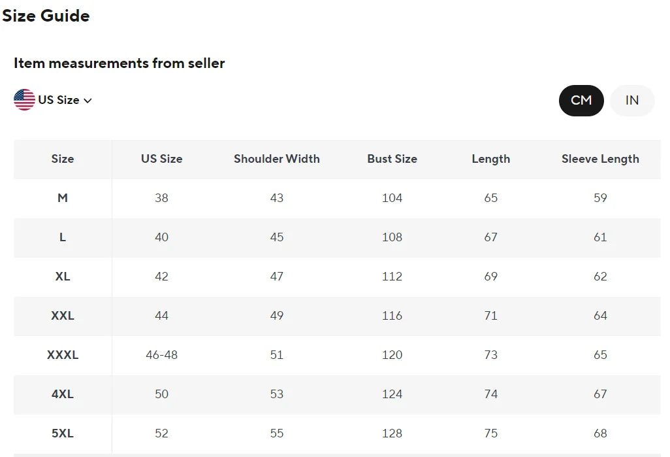Select the 4XL size row label
This screenshot has width=670, height=457.
coord(63,394)
